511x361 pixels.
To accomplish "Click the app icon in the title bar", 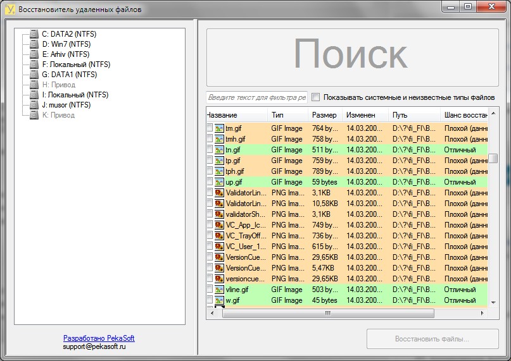I will pos(10,9).
